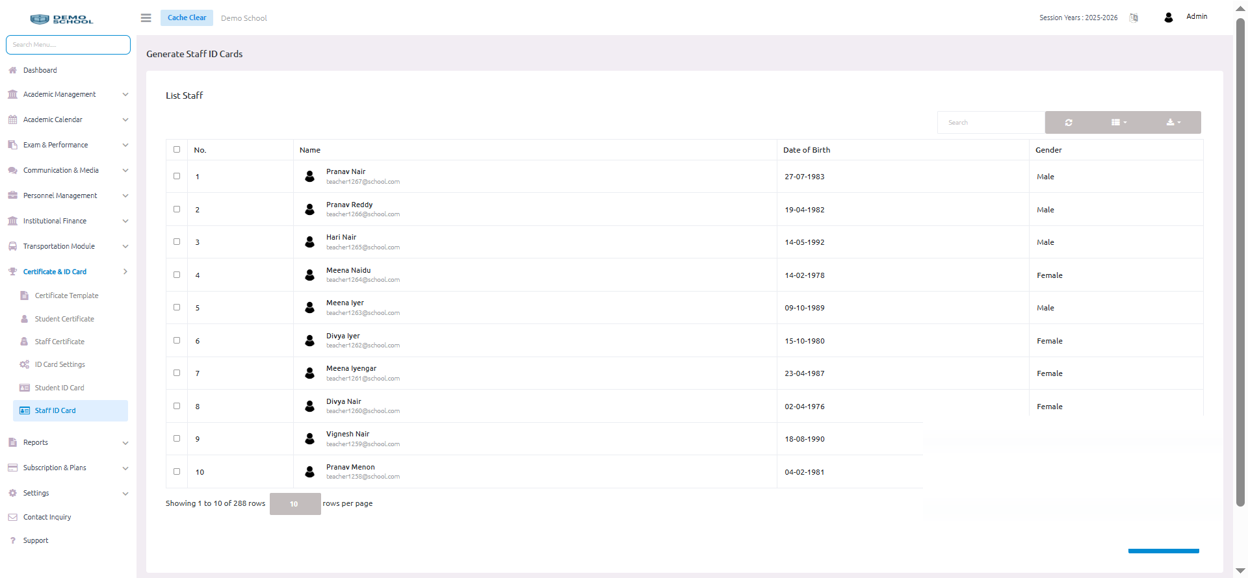Click the Cache Clear button
1248x578 pixels.
coord(187,18)
